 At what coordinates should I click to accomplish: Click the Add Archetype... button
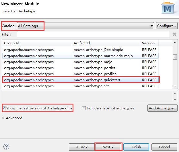point(162,108)
